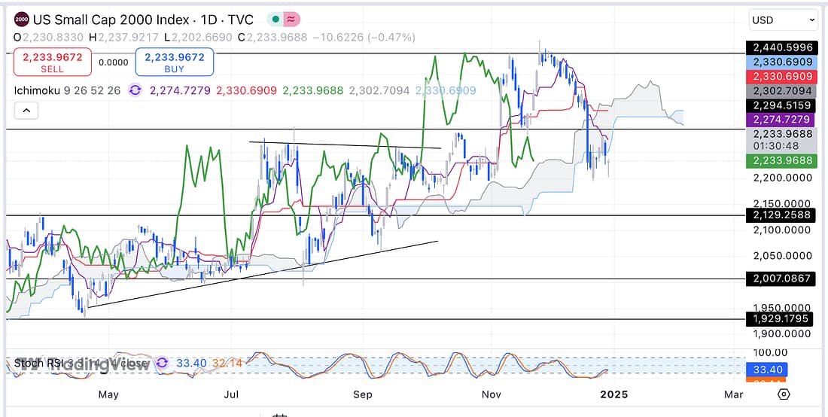Click the green market status dot

click(277, 20)
